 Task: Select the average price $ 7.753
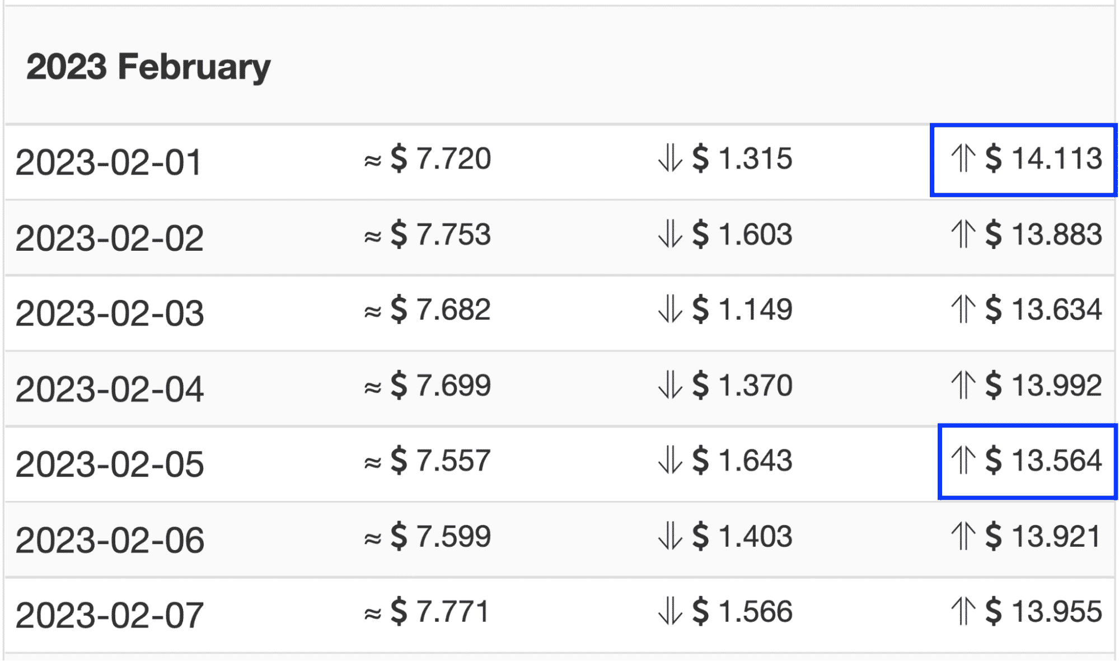441,234
